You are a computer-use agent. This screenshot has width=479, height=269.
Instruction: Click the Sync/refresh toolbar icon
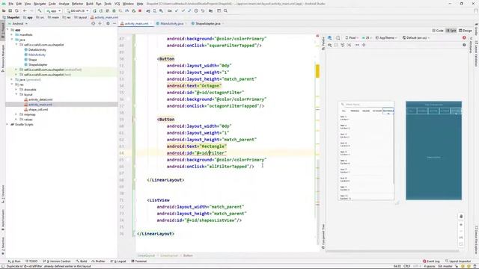(16, 10)
